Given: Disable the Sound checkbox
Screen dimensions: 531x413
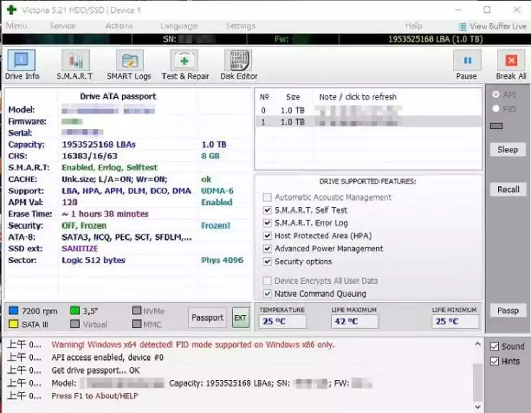Looking at the screenshot, I should pyautogui.click(x=494, y=346).
